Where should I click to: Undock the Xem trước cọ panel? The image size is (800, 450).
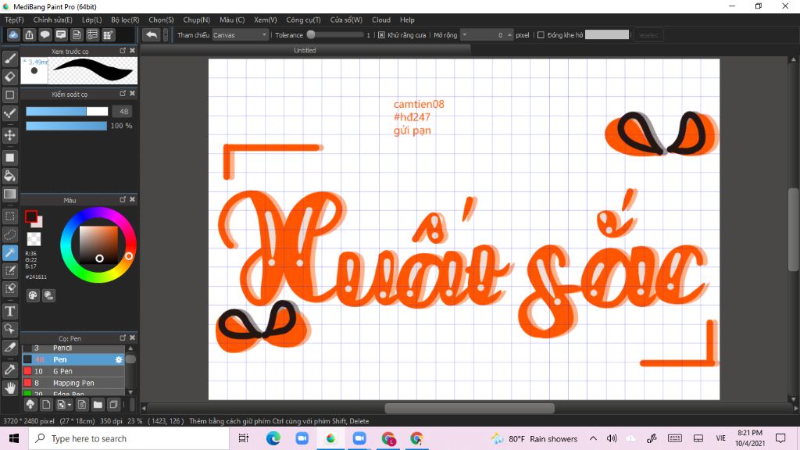coord(123,51)
